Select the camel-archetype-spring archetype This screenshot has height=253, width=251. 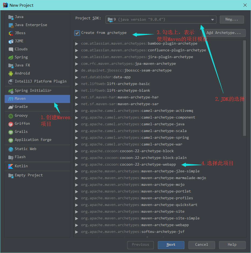(158, 138)
